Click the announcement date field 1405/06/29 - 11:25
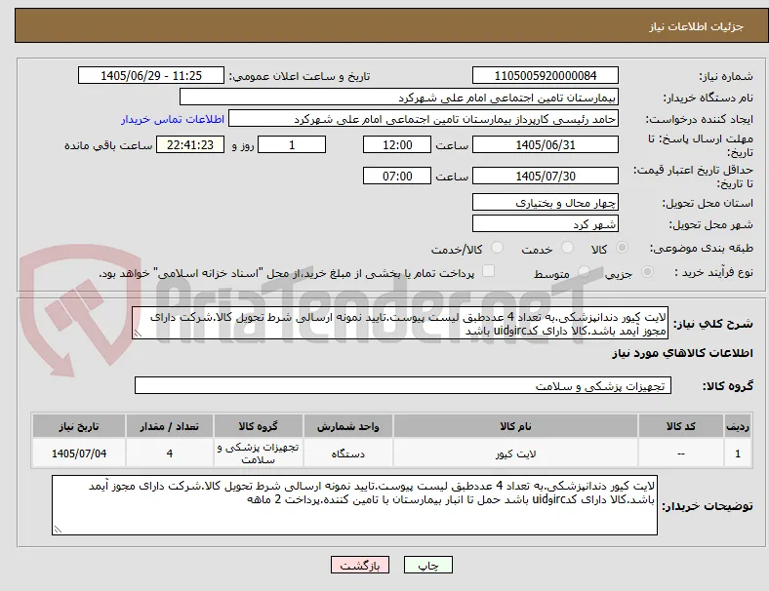This screenshot has width=769, height=591. [151, 75]
